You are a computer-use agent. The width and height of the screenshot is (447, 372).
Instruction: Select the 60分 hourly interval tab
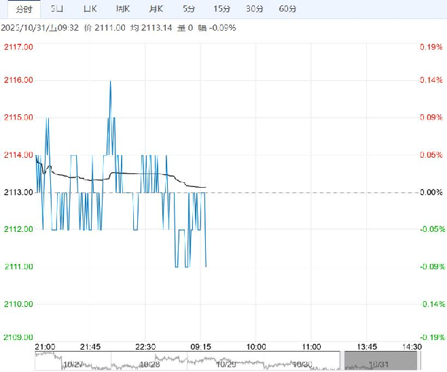tap(288, 9)
